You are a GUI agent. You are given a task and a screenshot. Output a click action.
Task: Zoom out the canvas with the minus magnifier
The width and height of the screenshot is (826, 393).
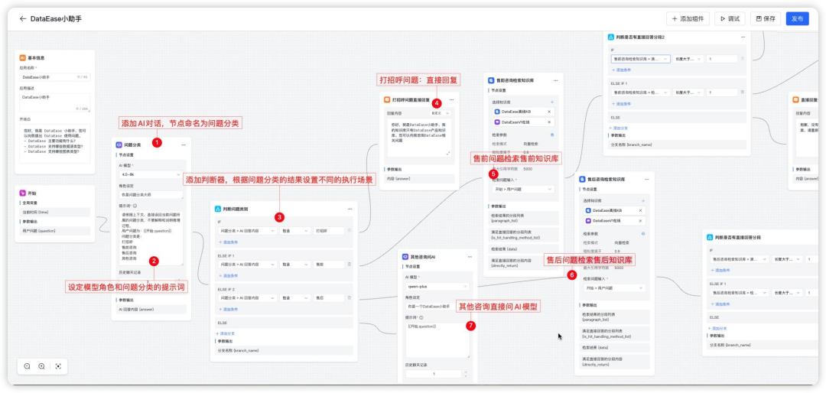[27, 366]
